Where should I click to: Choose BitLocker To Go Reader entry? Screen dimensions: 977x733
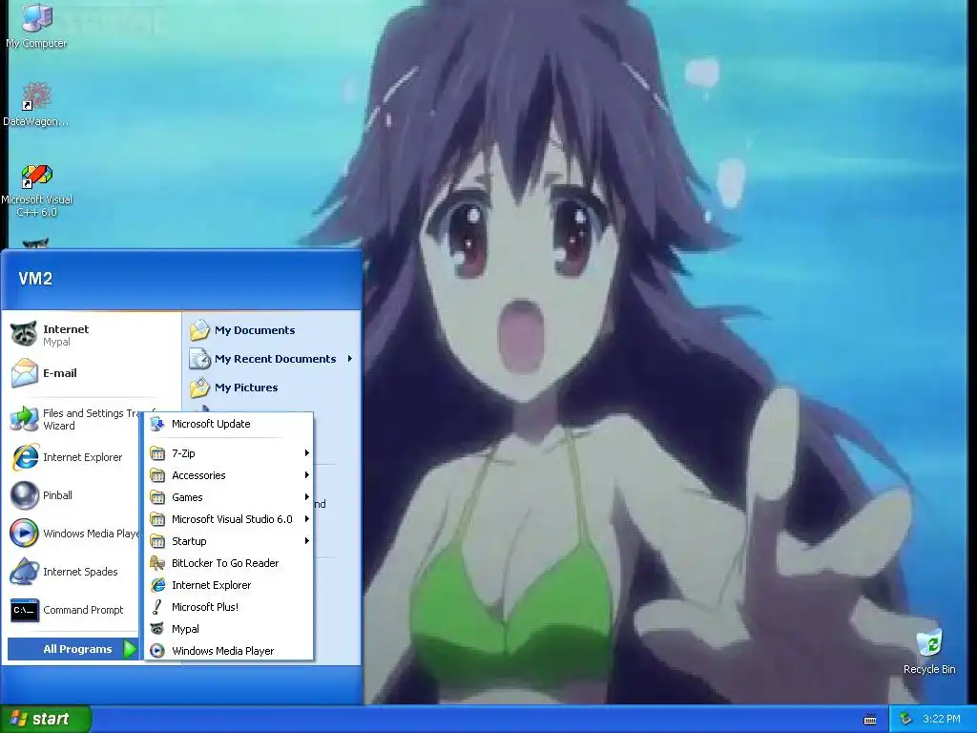point(229,563)
